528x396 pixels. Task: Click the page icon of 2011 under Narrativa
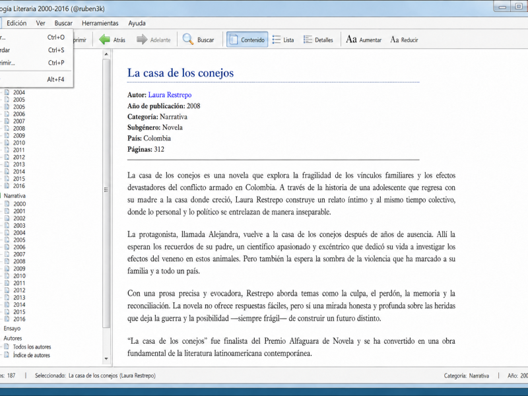pos(7,283)
